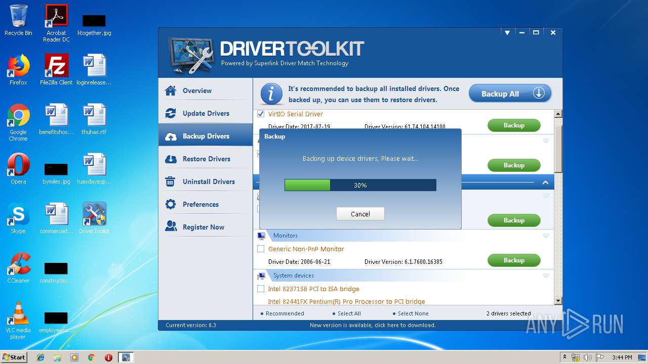Check Intel 82371SB PCI to ISA checkbox
This screenshot has height=364, width=648.
pos(261,289)
